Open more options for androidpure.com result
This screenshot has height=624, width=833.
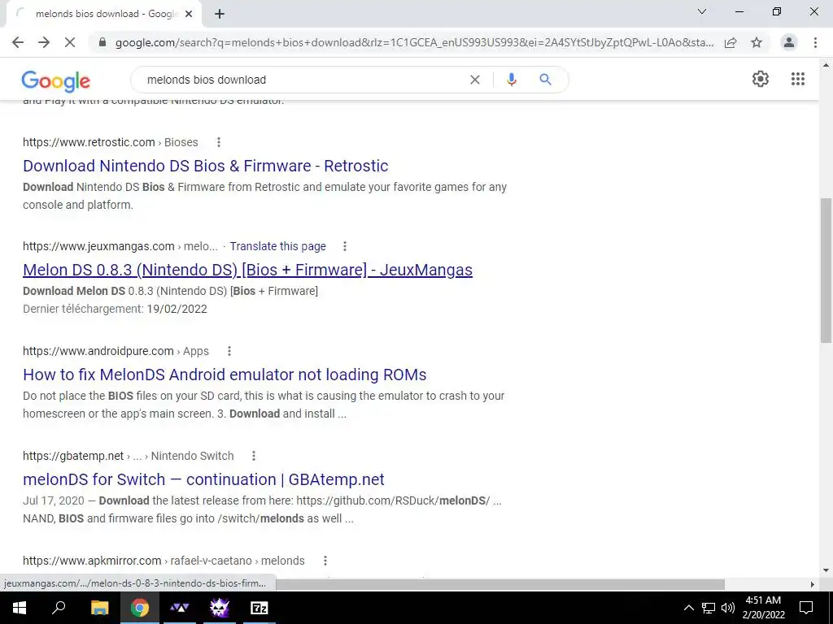[229, 351]
